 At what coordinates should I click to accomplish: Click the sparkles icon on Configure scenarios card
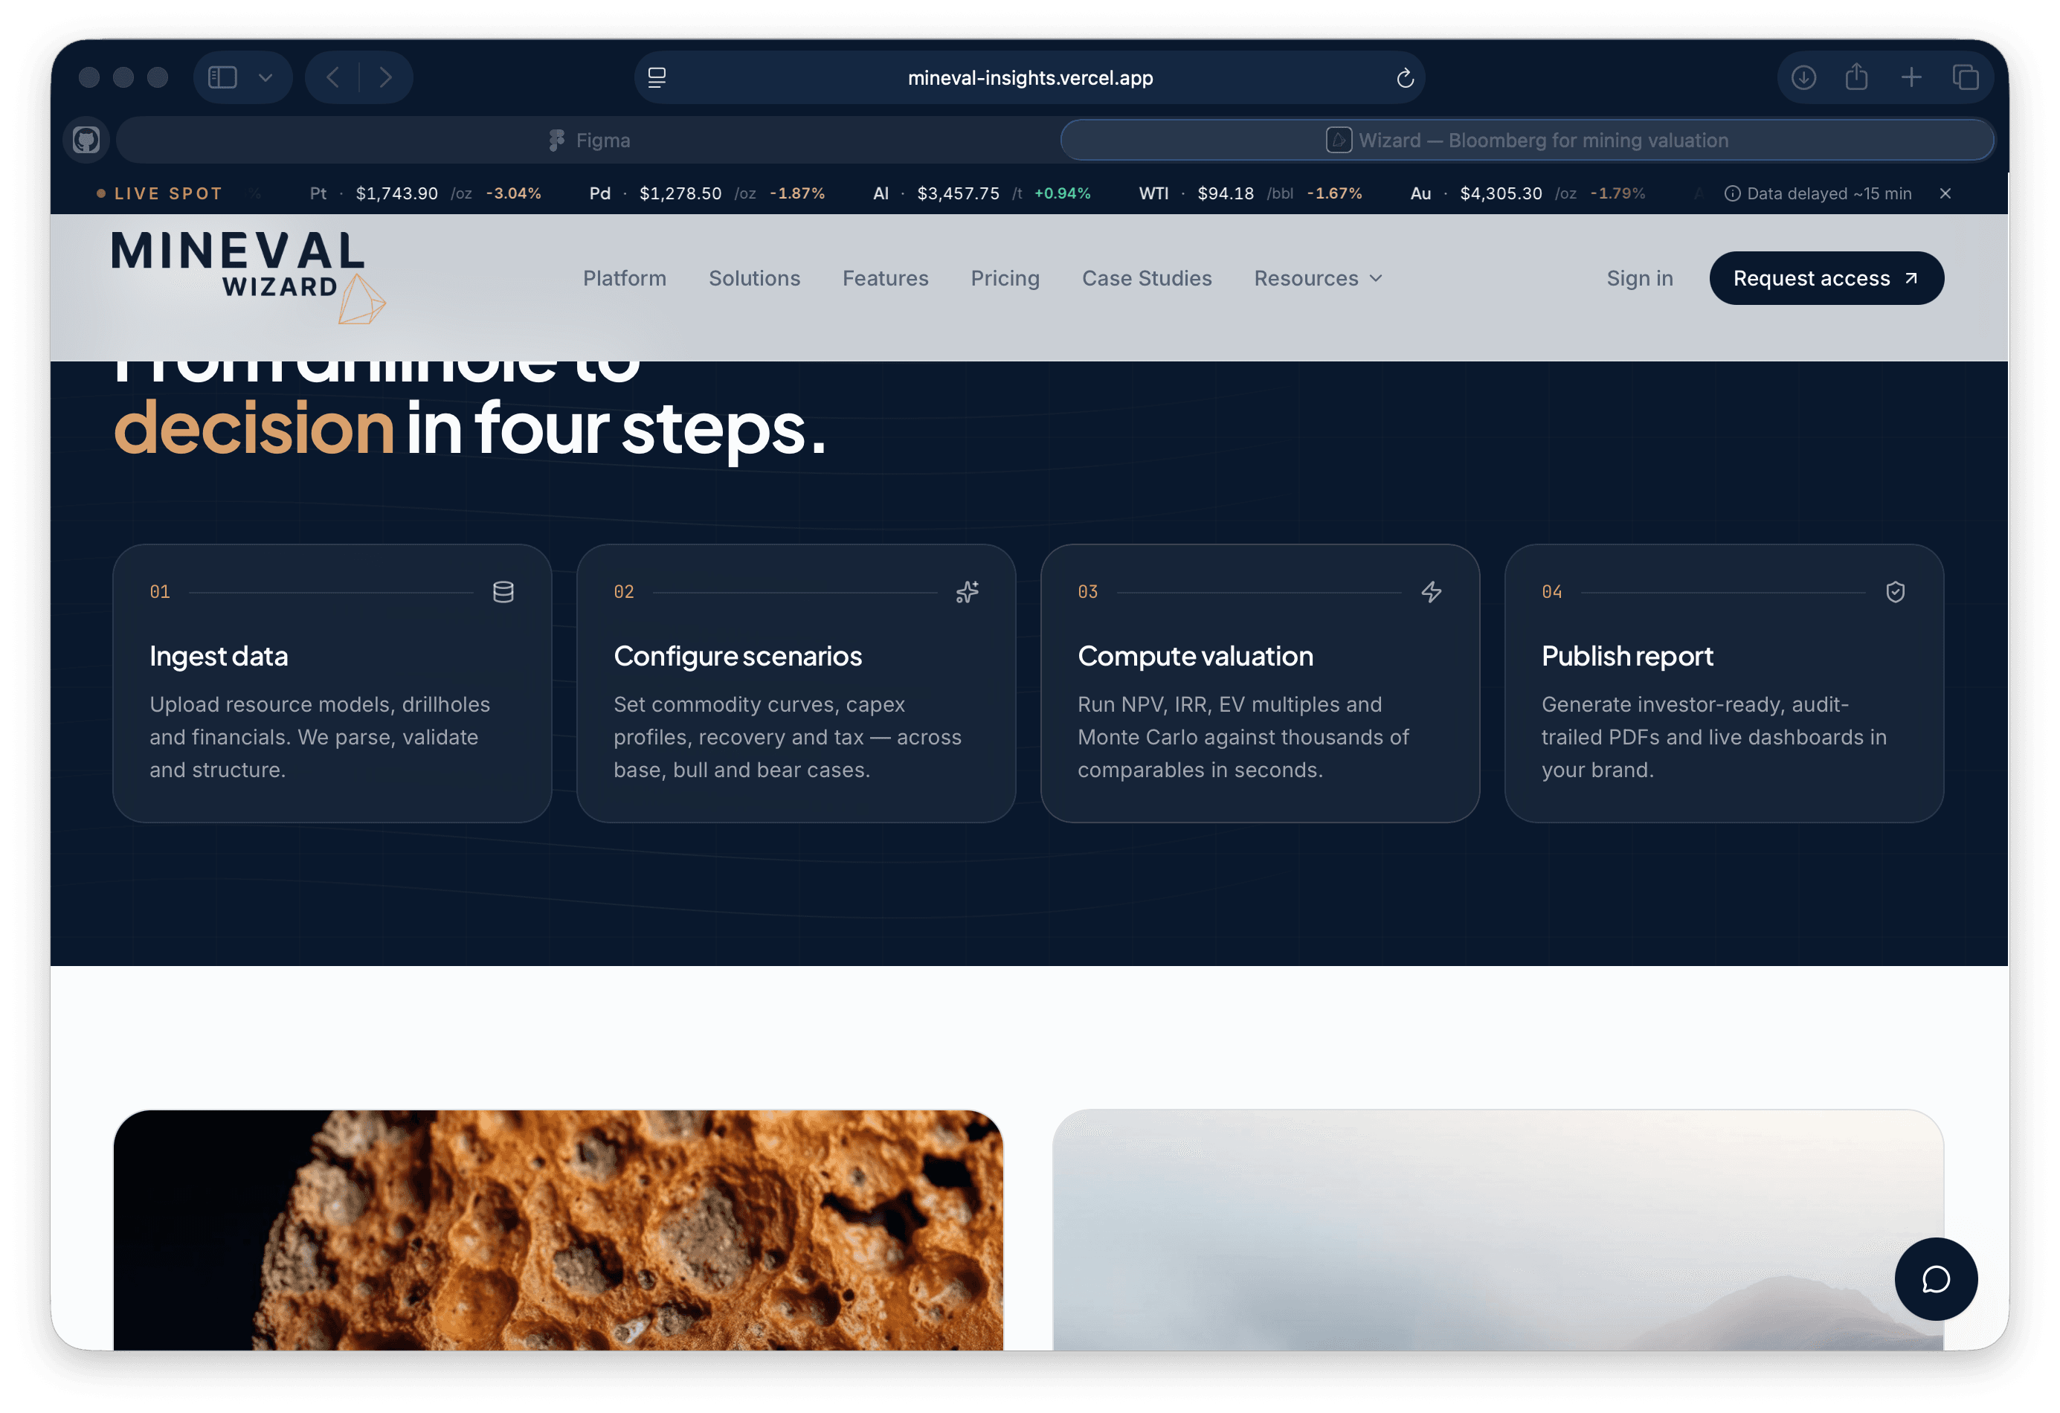[x=967, y=591]
